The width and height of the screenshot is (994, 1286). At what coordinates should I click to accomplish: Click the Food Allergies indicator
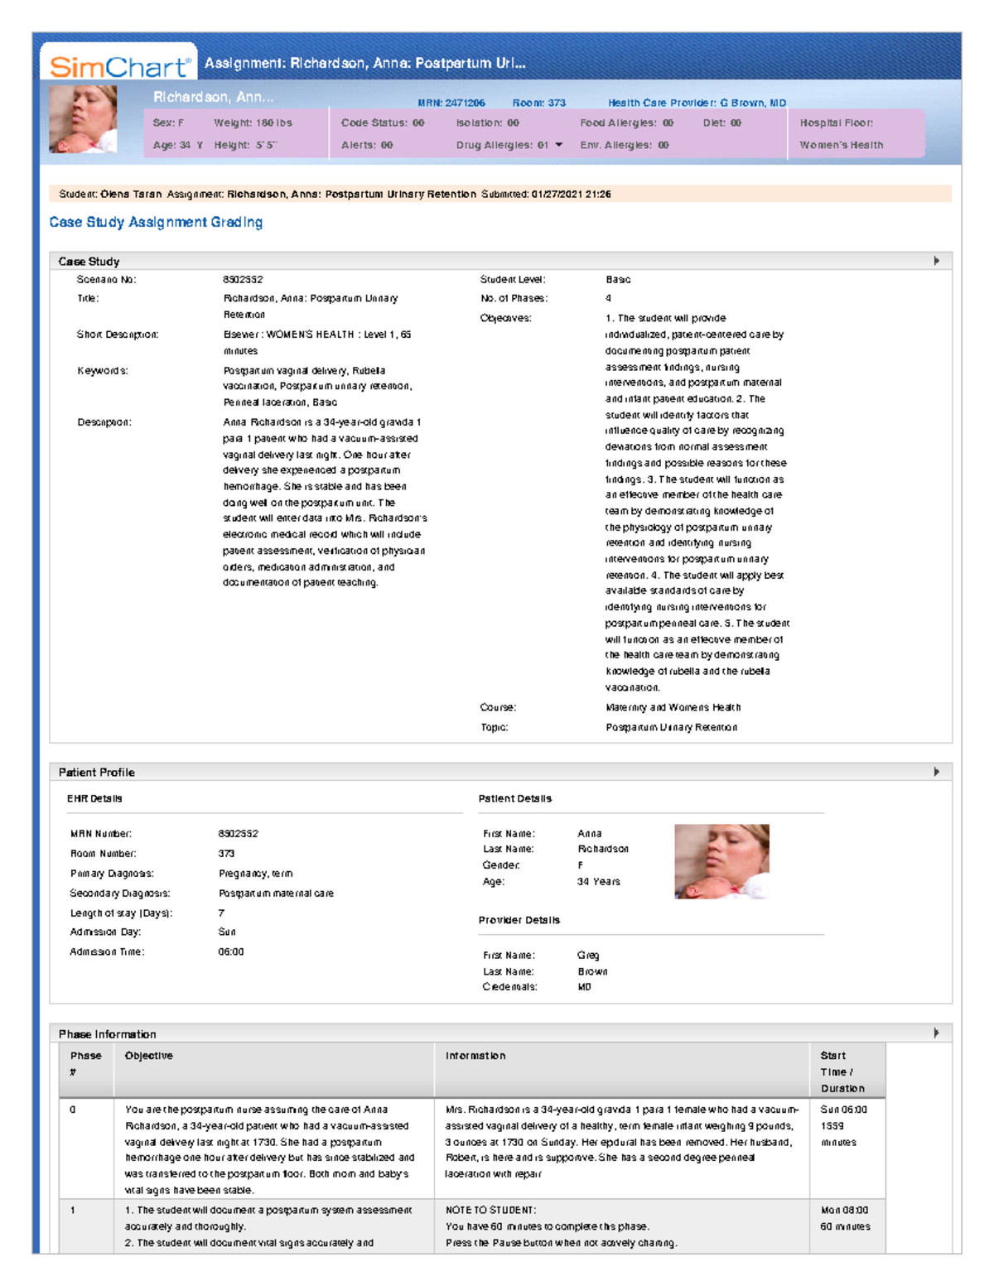626,123
